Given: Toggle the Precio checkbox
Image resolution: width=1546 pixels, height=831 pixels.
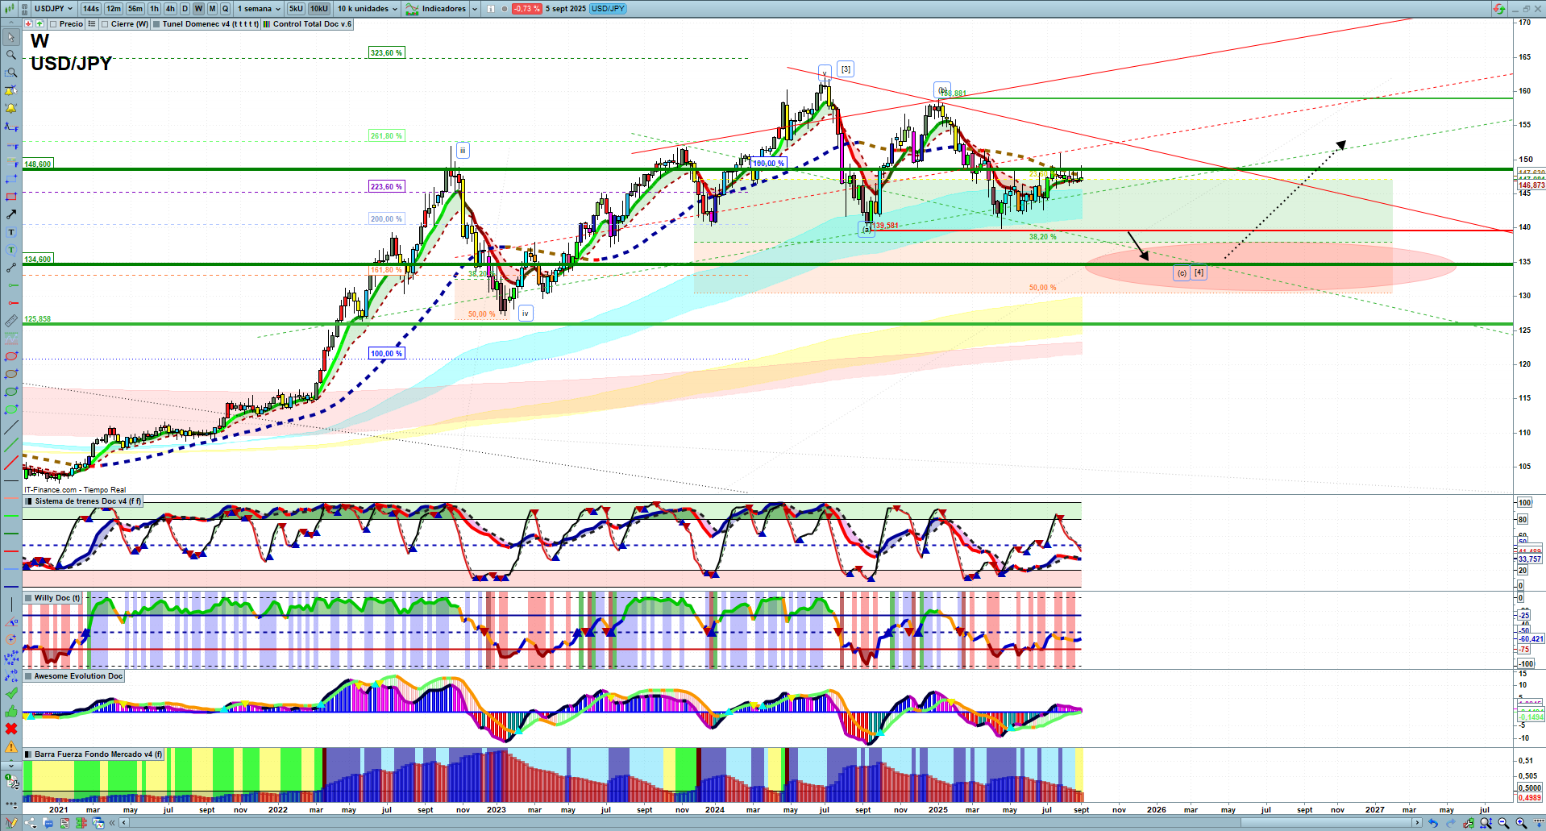Looking at the screenshot, I should tap(53, 24).
